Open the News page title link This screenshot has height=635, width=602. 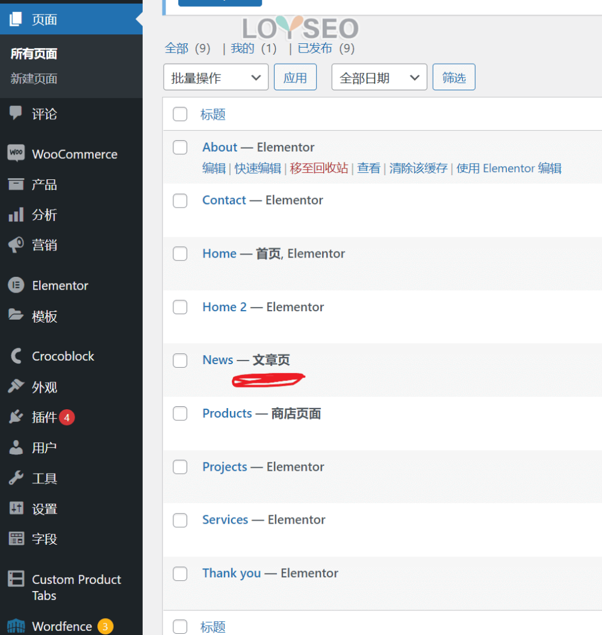coord(217,359)
